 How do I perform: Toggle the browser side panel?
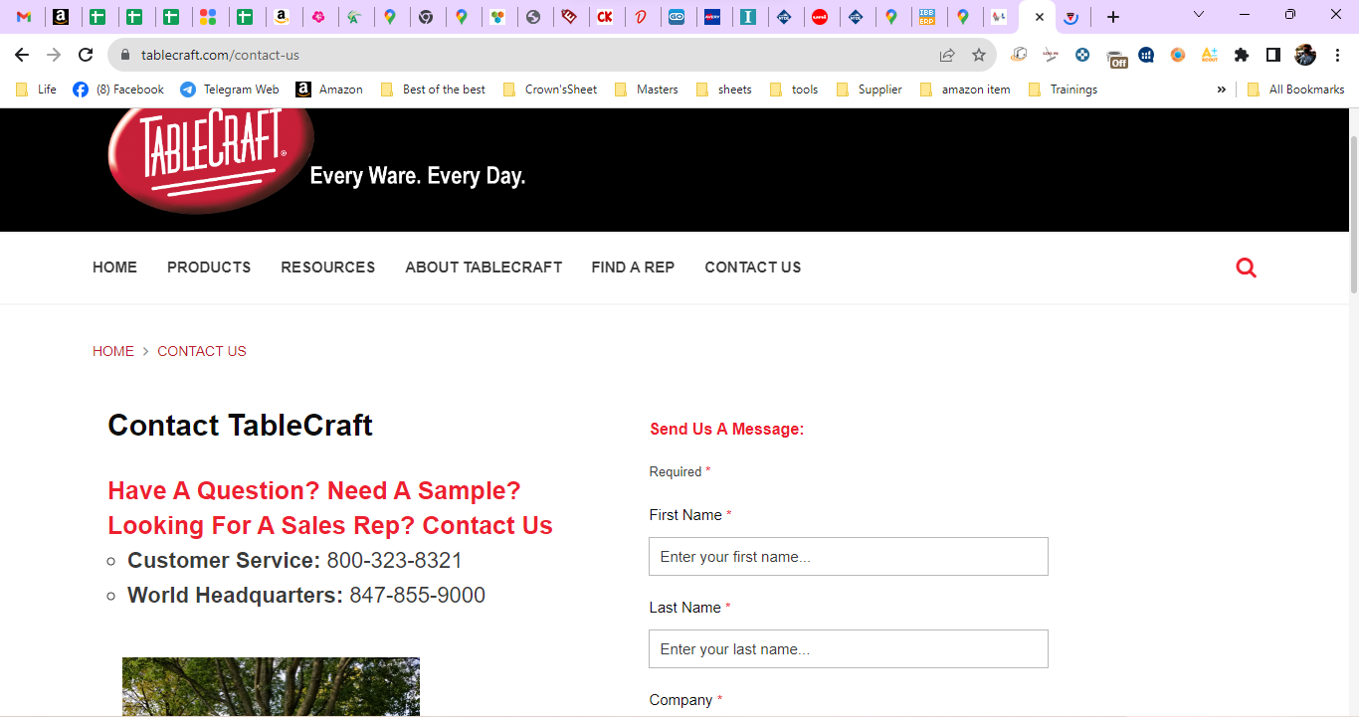(x=1273, y=56)
